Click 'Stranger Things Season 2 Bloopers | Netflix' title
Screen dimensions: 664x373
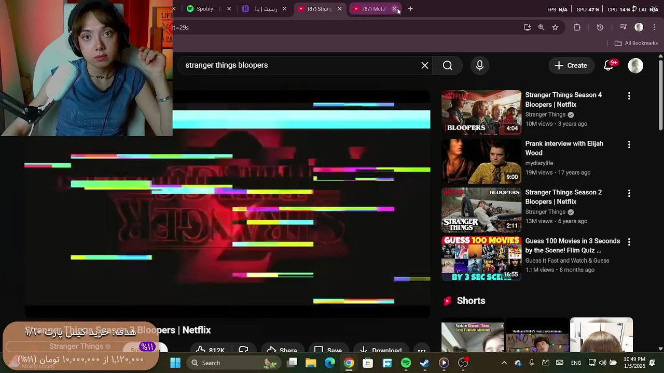[x=563, y=197]
